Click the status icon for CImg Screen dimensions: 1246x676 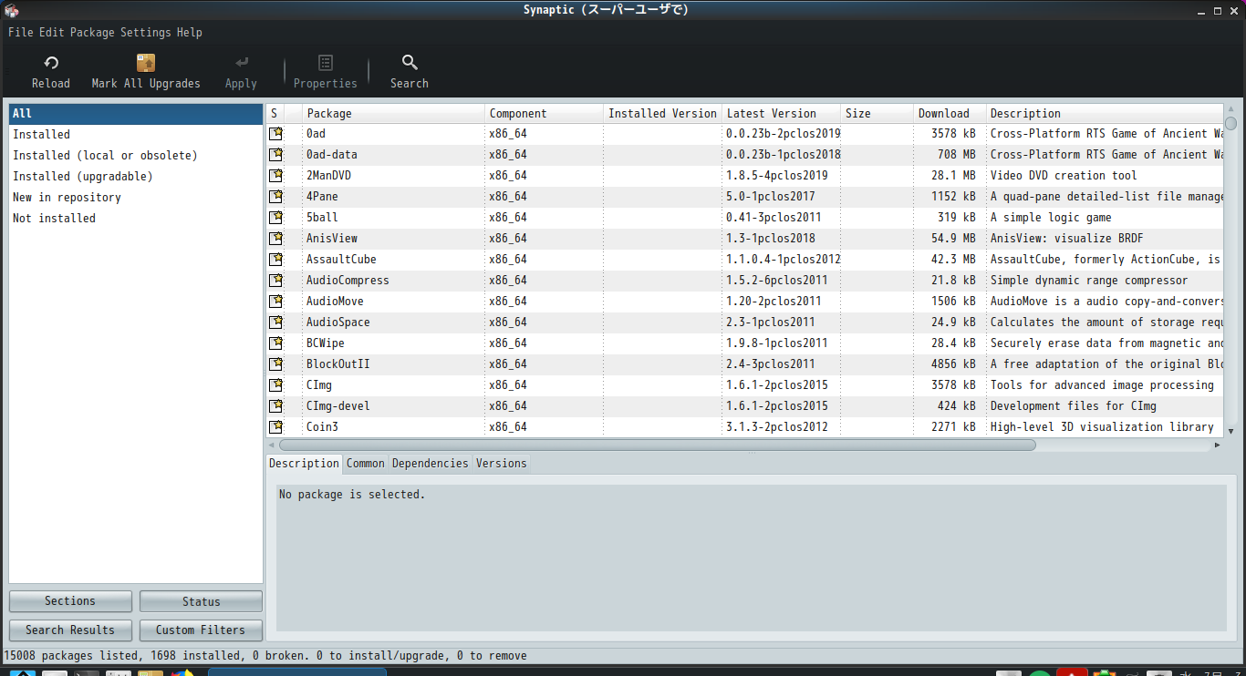(x=275, y=384)
